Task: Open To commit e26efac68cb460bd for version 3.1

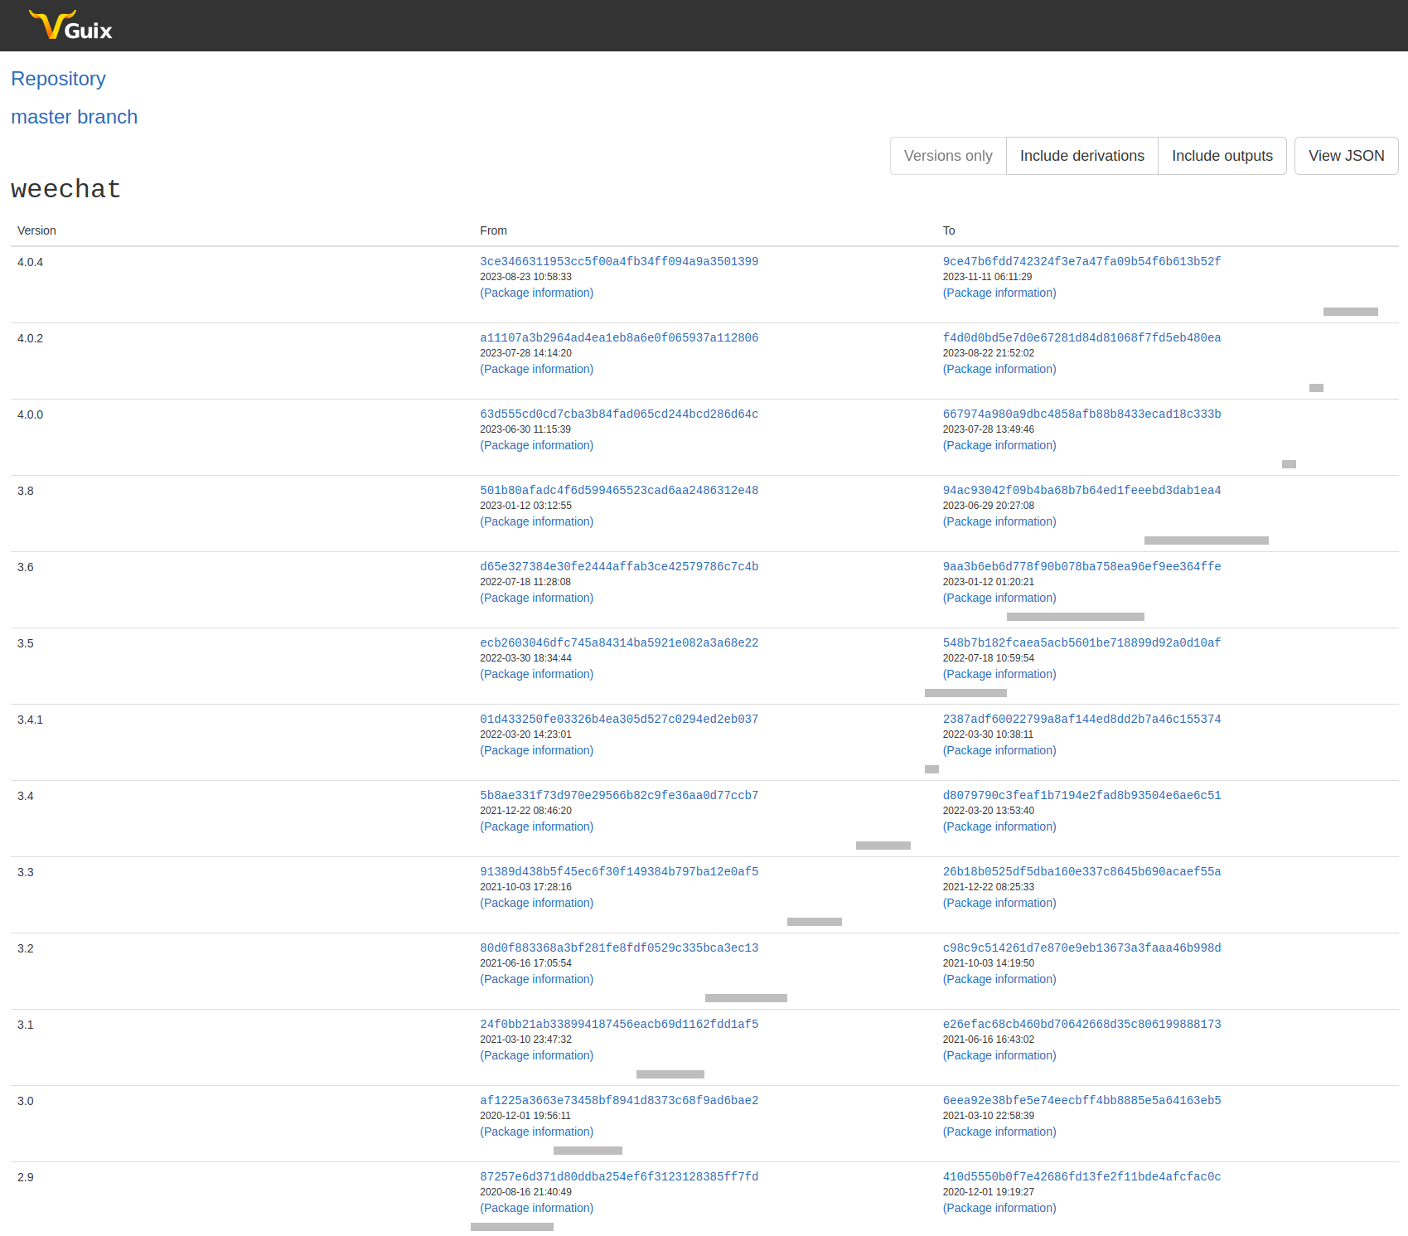Action: pos(1081,1024)
